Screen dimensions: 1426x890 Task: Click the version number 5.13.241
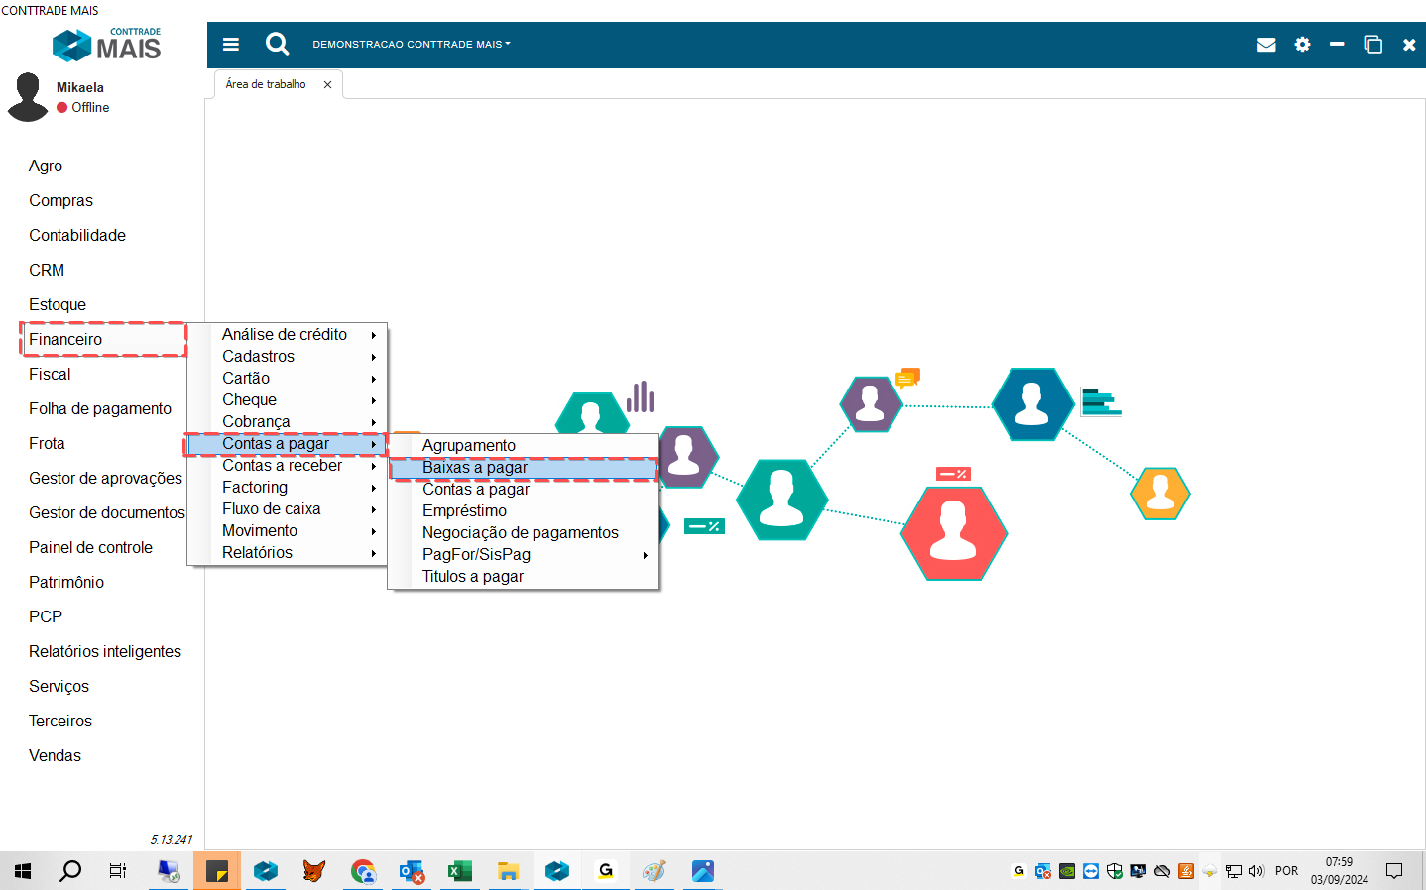click(172, 840)
